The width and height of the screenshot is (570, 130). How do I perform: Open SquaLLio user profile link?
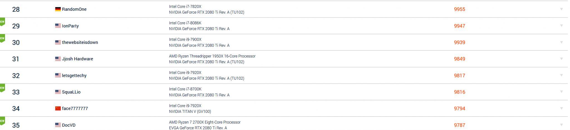tap(71, 92)
